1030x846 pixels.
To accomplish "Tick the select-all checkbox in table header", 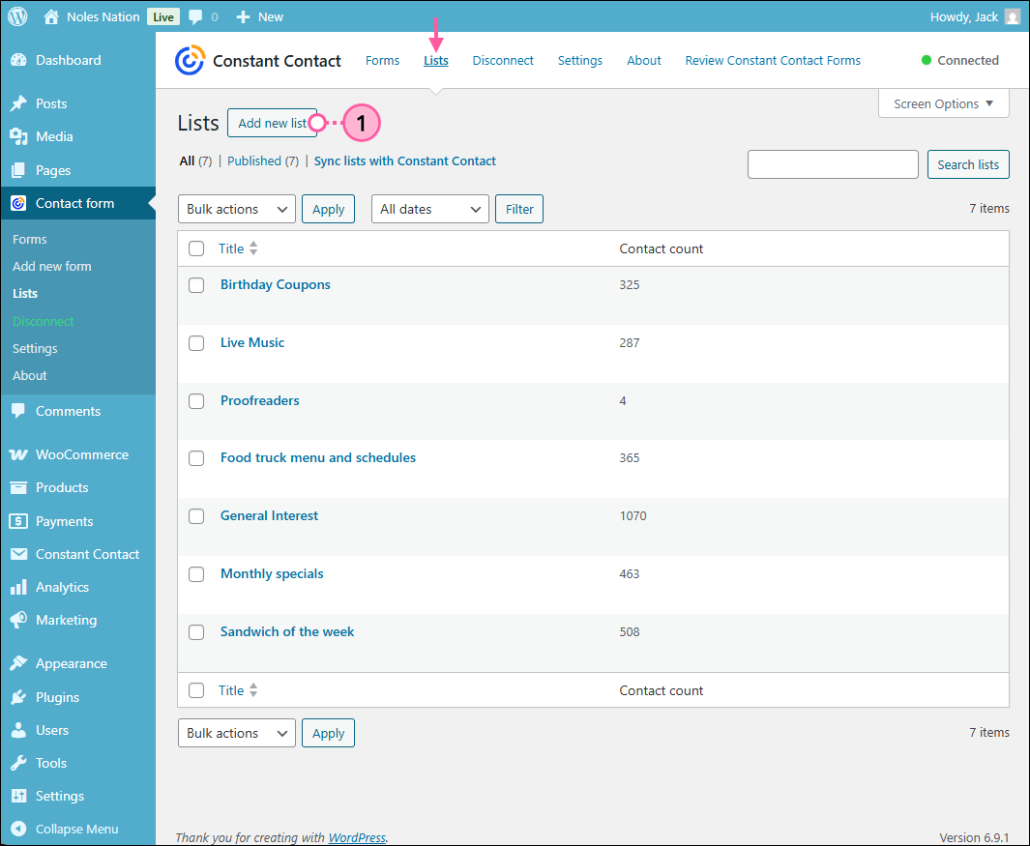I will coord(196,248).
